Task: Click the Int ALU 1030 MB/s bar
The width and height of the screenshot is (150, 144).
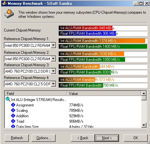Action: (91, 54)
